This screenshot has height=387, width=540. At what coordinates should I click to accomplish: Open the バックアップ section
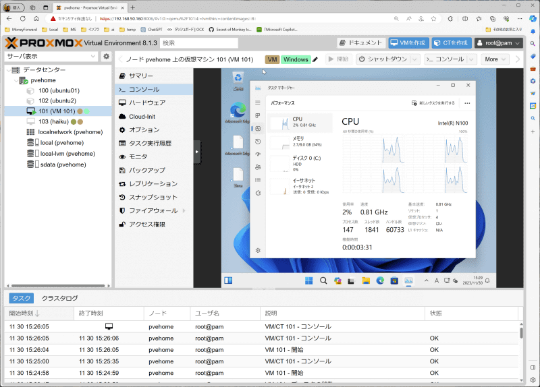tap(154, 171)
